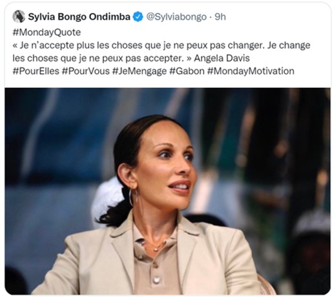Image resolution: width=334 pixels, height=297 pixels.
Task: Click the dot separator before 9h
Action: point(211,17)
